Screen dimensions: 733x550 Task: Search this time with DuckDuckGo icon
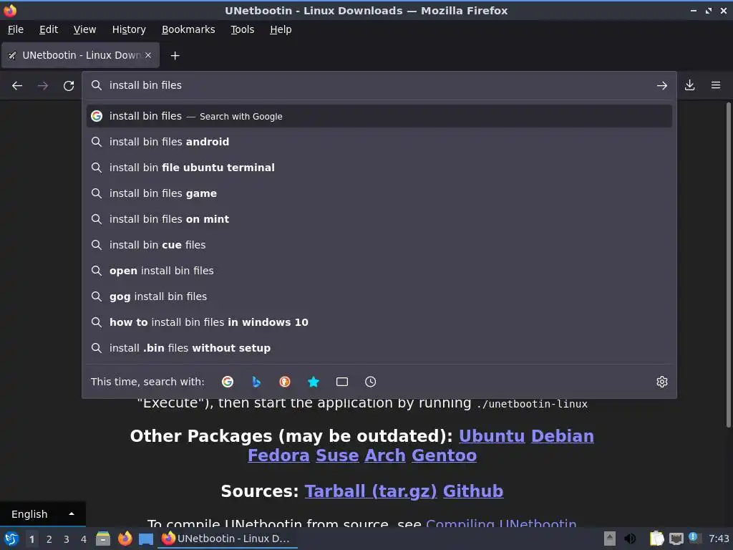285,382
